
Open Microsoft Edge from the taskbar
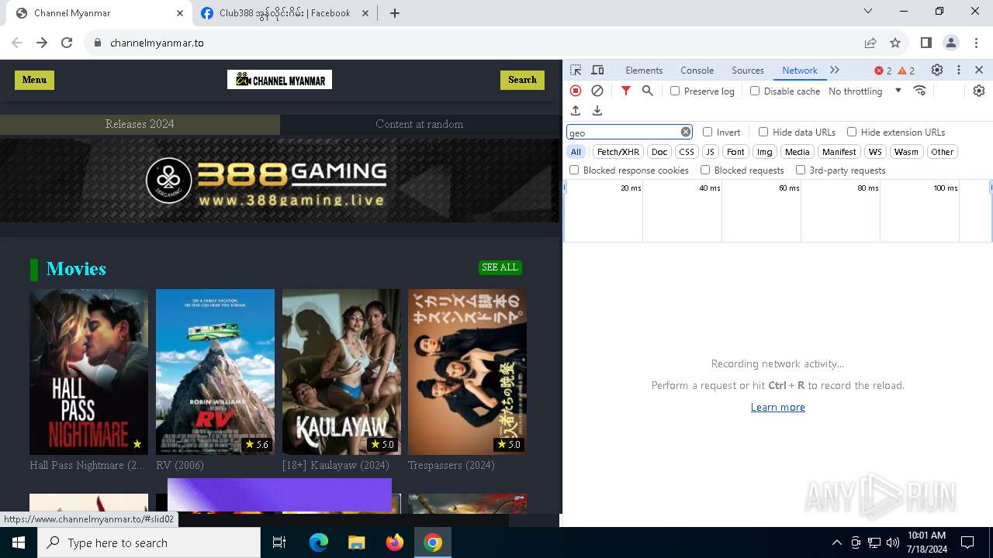pos(319,542)
